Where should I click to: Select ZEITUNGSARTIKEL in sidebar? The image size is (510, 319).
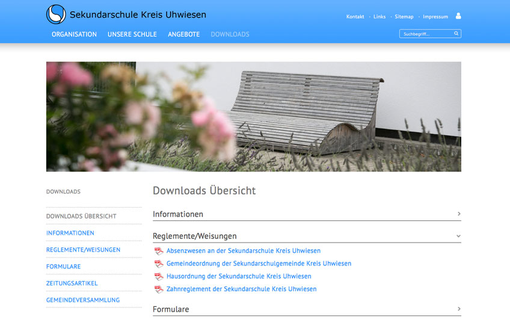[72, 283]
